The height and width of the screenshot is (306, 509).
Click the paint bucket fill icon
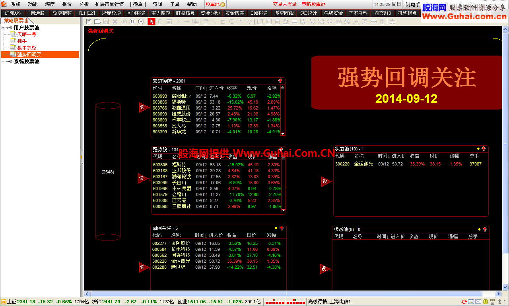tap(286, 21)
